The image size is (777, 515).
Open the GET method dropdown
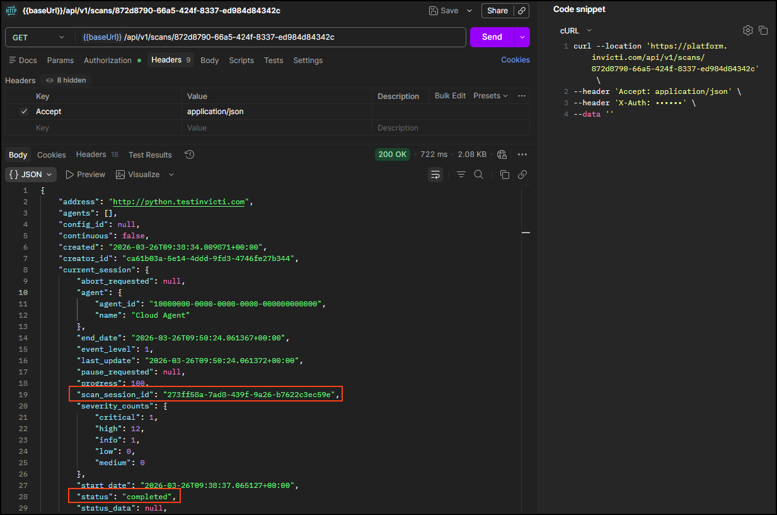[38, 37]
